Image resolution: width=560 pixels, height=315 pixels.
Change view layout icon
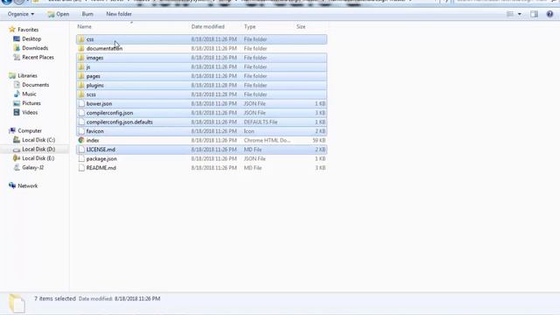click(x=510, y=14)
